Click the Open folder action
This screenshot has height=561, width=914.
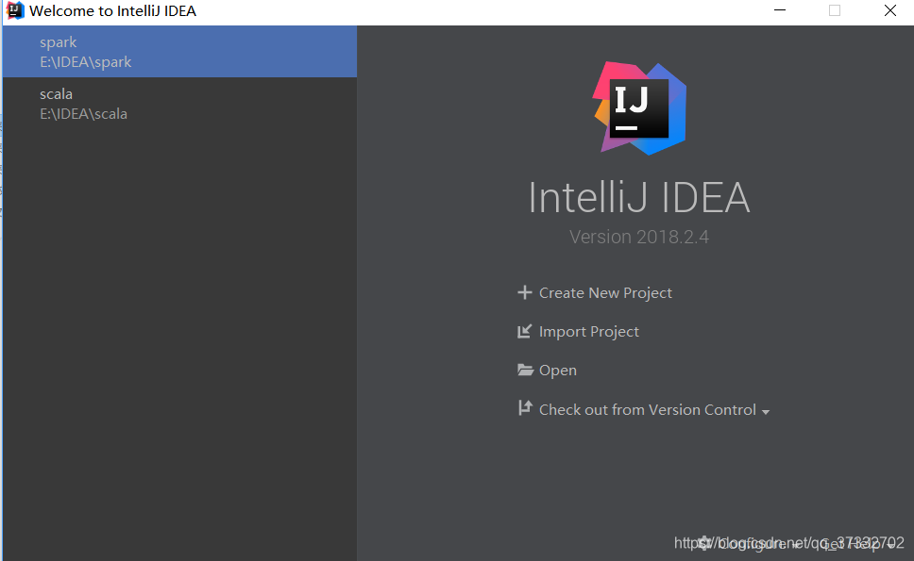(x=547, y=371)
